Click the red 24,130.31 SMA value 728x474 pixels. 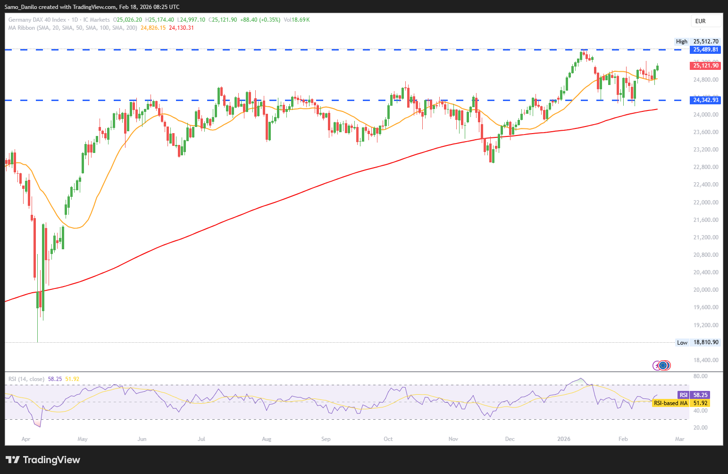181,28
